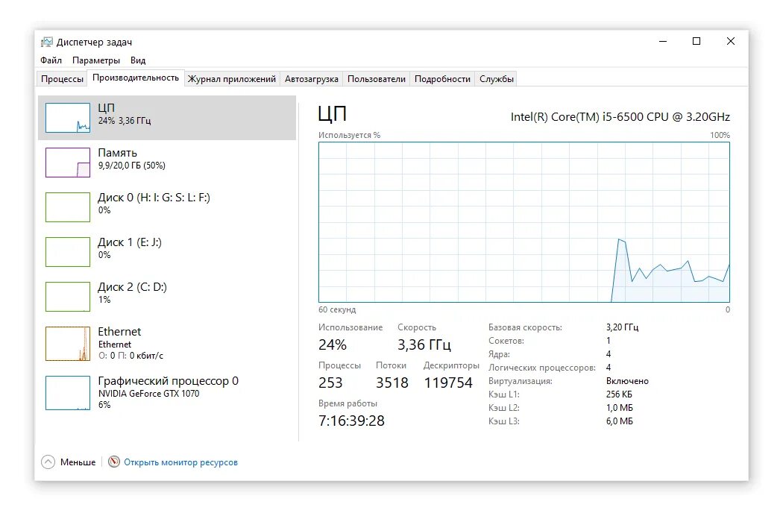Select the ЦП mini graph thumbnail

pyautogui.click(x=67, y=118)
